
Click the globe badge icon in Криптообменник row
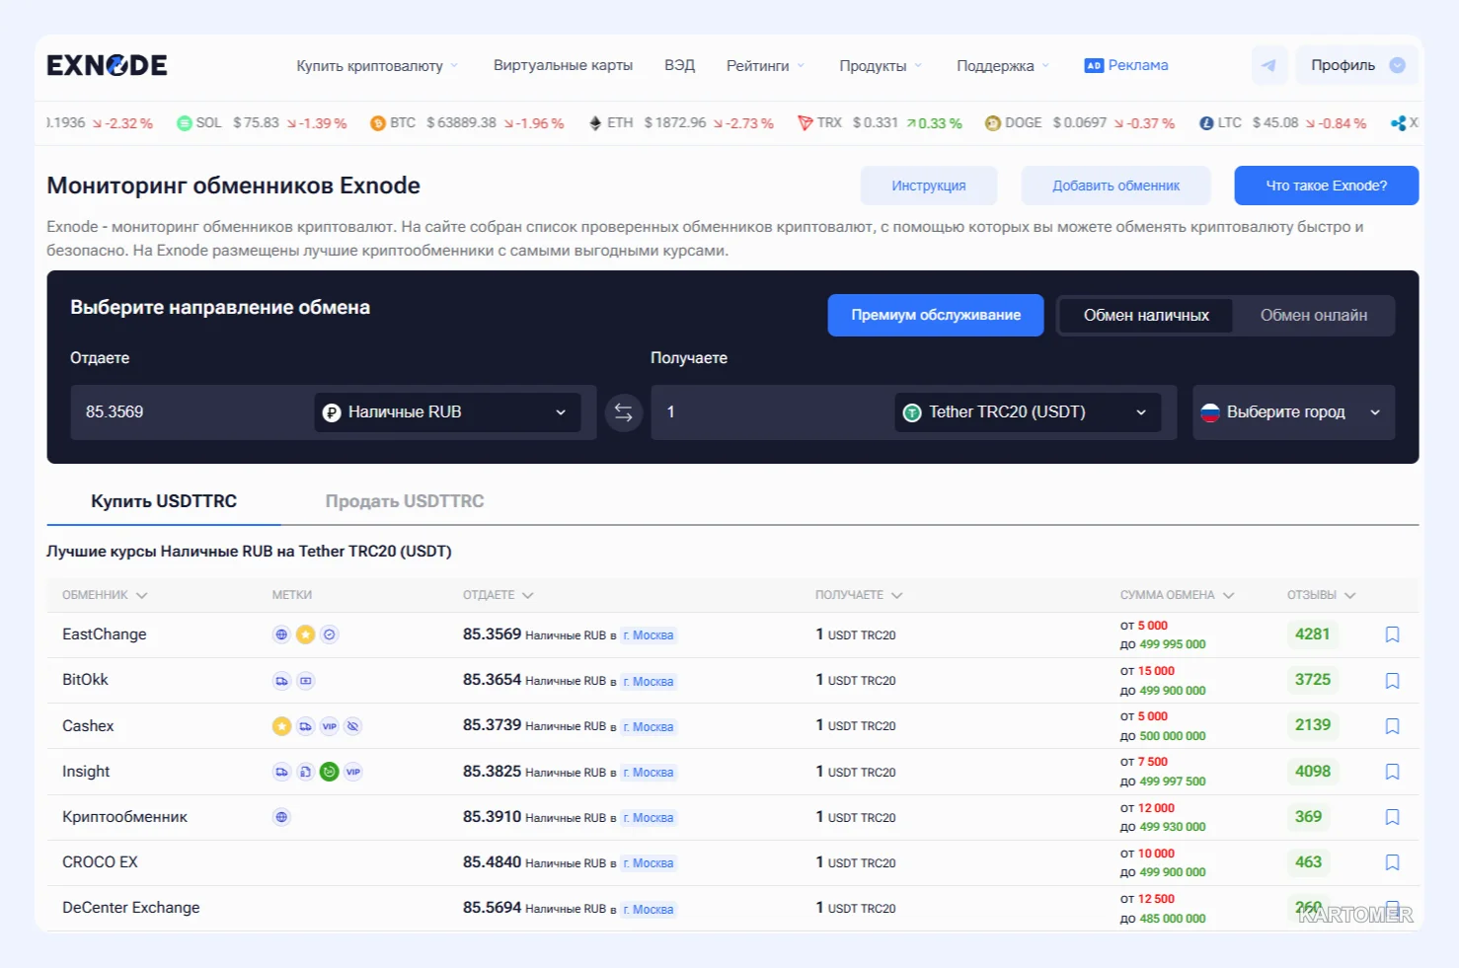(x=281, y=817)
